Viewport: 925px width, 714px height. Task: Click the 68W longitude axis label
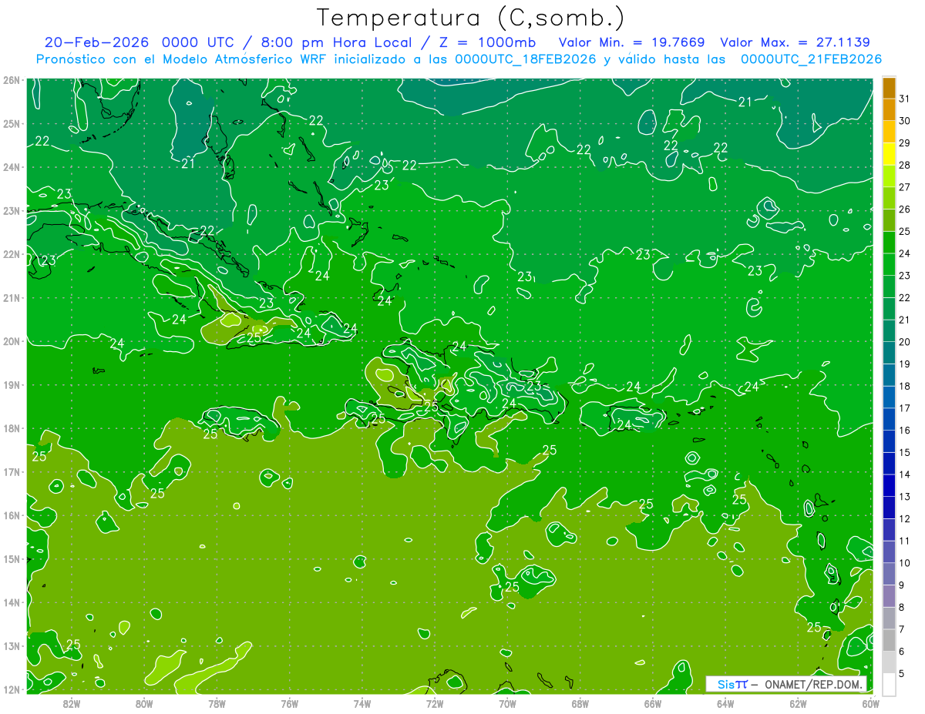pyautogui.click(x=580, y=703)
